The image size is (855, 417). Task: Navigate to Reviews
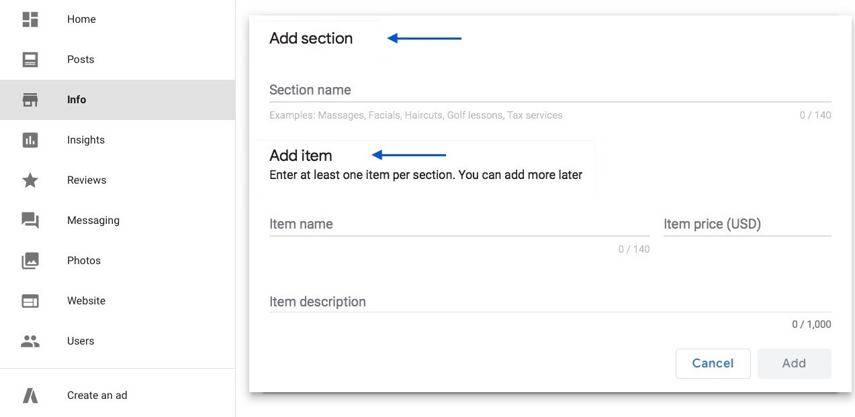[118, 180]
